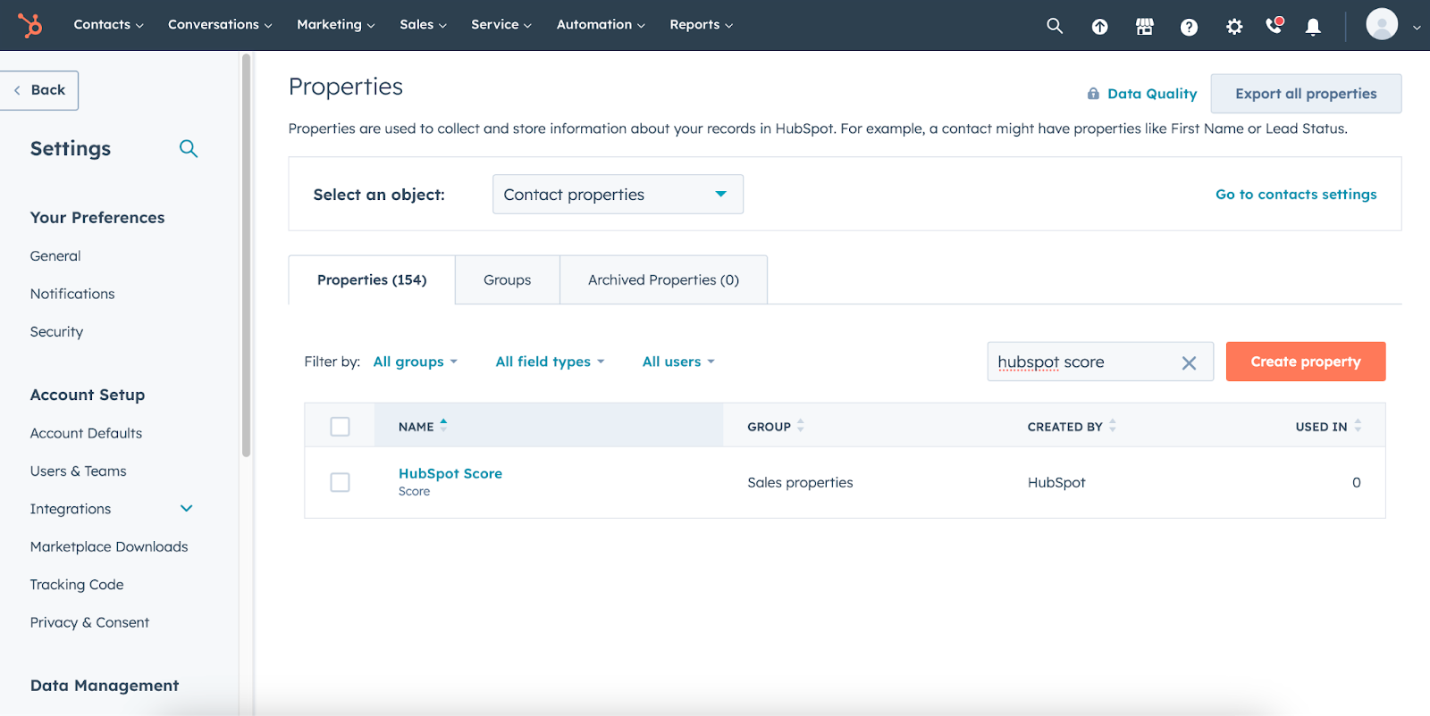Open the help question mark icon
1430x716 pixels.
pyautogui.click(x=1189, y=27)
